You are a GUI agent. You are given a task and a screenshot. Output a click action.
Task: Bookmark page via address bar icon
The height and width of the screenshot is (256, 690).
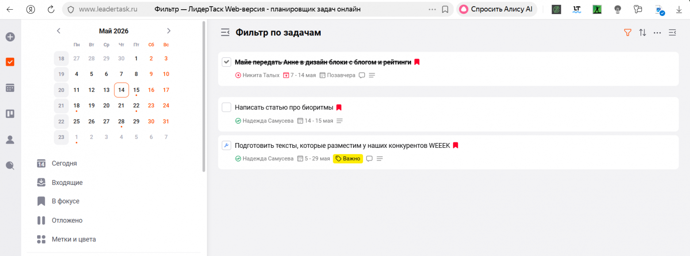pyautogui.click(x=445, y=9)
